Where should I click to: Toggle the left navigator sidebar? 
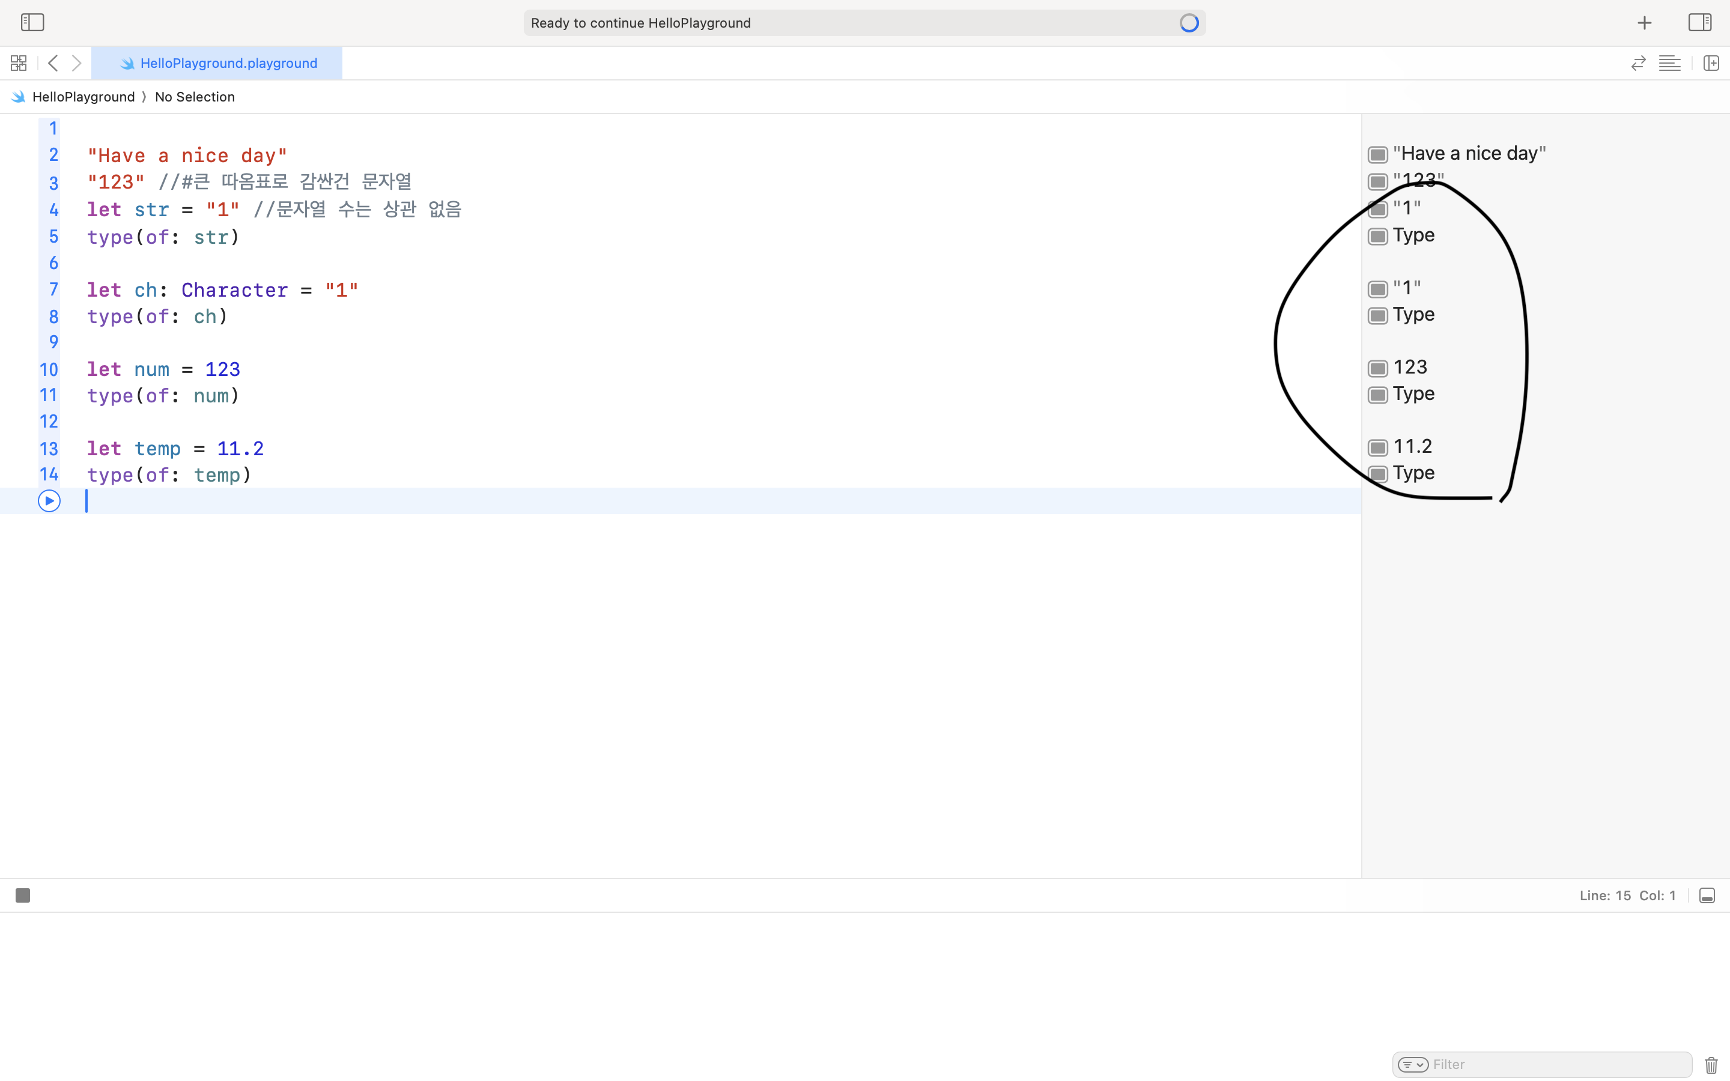click(32, 22)
